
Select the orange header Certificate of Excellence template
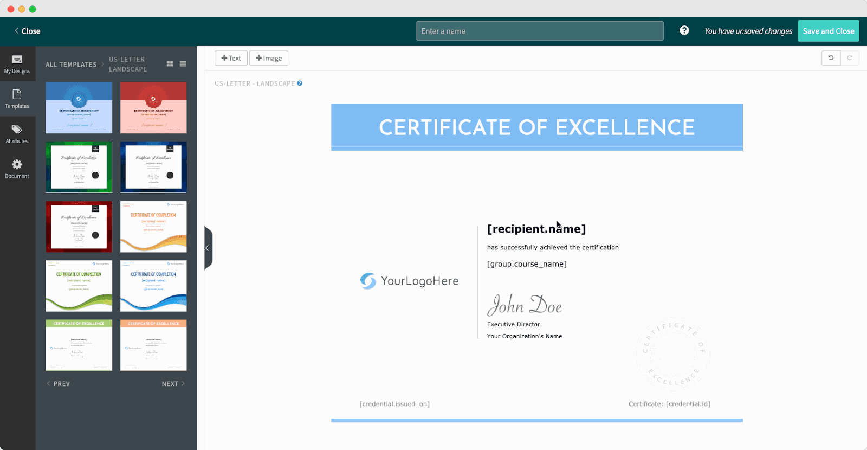tap(153, 345)
